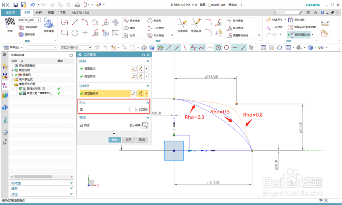Open the history clock sidebar icon
Viewport: 342px width, 205px height.
[x=5, y=132]
